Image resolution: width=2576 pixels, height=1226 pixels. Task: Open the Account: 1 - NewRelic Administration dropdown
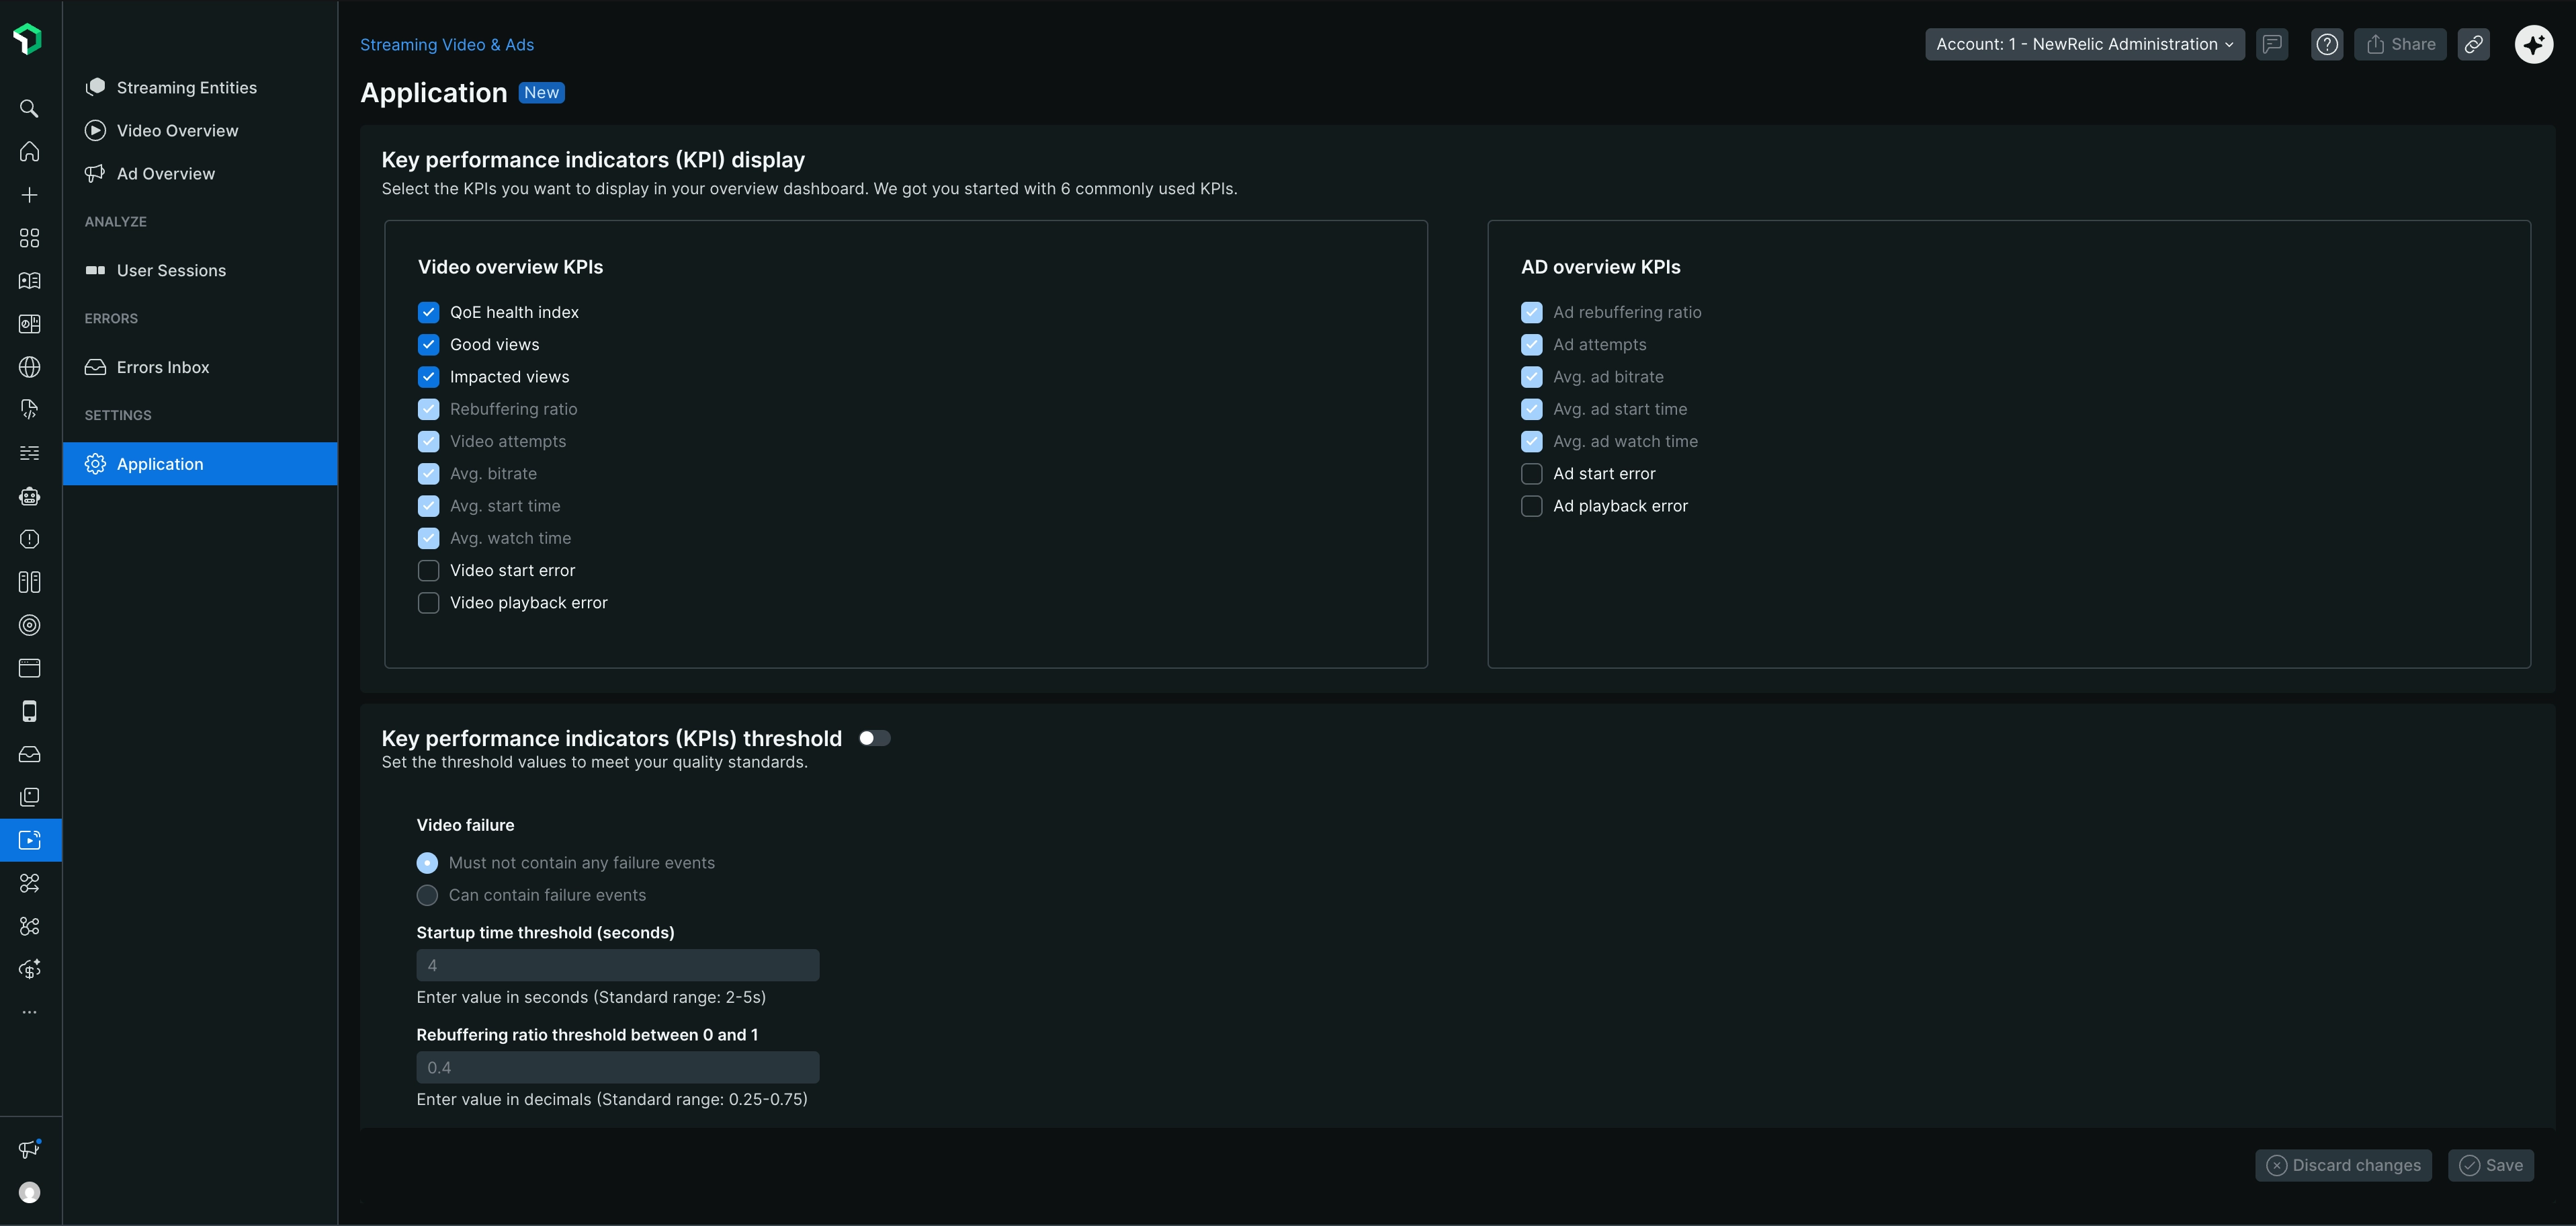pos(2084,44)
